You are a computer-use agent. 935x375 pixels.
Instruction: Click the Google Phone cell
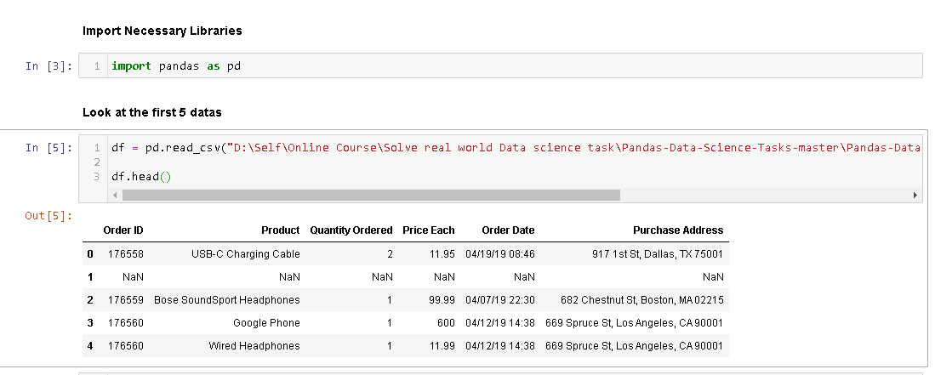tap(266, 323)
